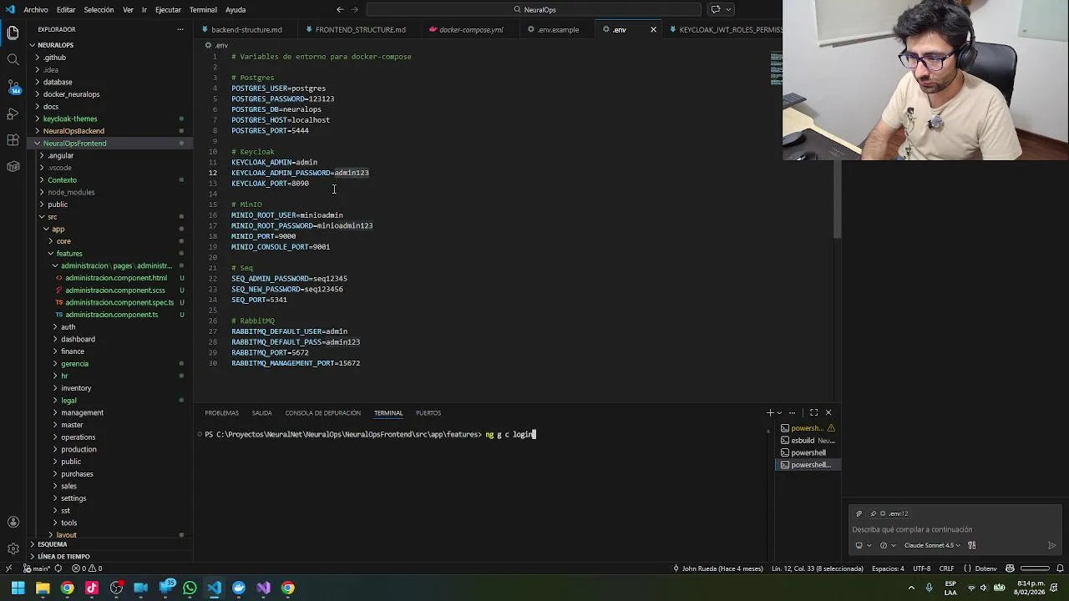Viewport: 1069px width, 601px height.
Task: Click the chat send arrow
Action: point(1051,545)
